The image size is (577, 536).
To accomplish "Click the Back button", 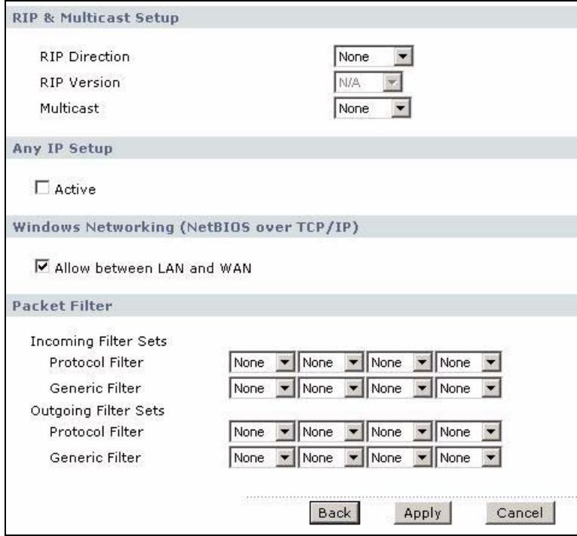I will [334, 513].
